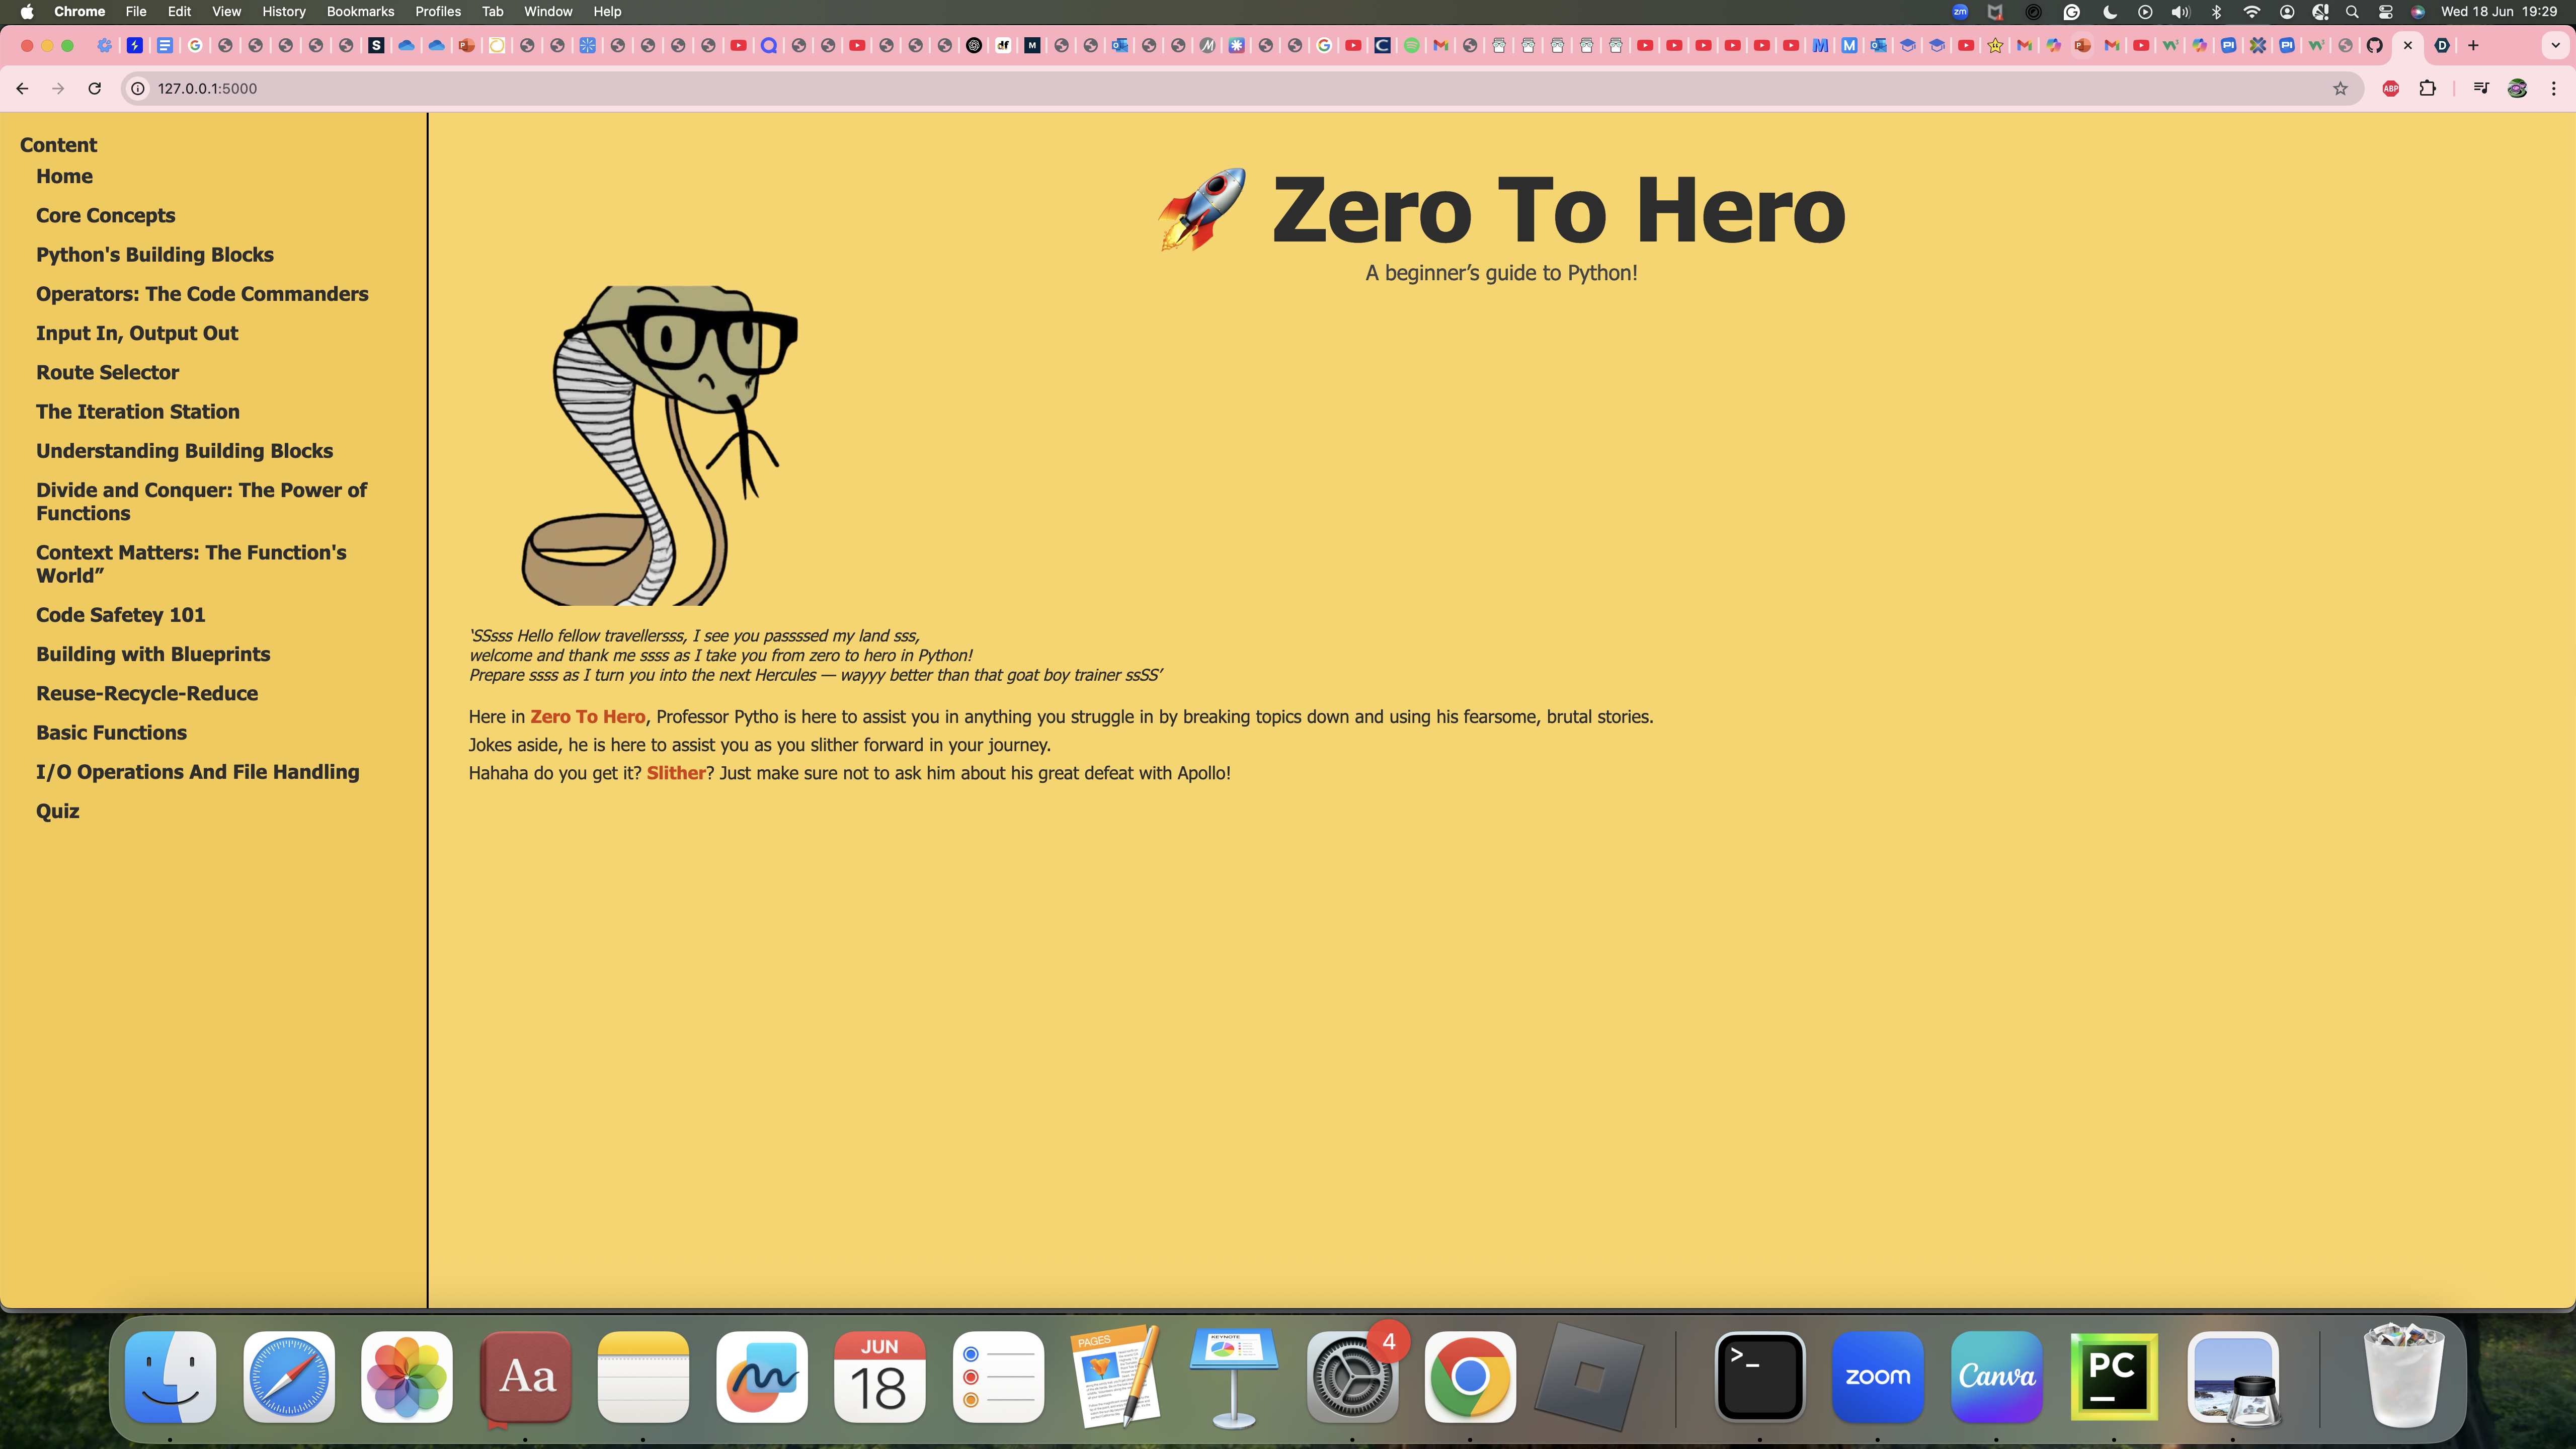Open the Quiz page link
Screen dimensions: 2576x1449
coord(57,811)
